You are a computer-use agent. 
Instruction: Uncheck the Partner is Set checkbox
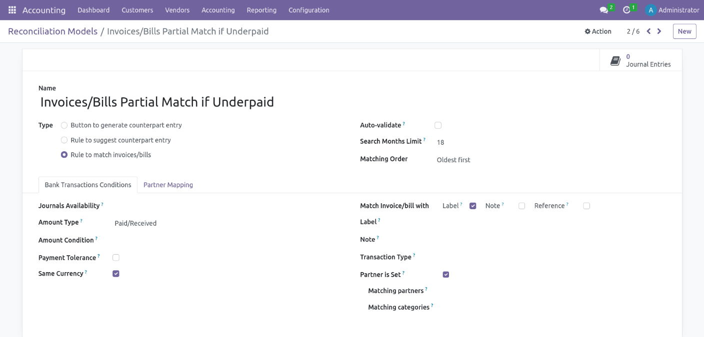pos(446,275)
